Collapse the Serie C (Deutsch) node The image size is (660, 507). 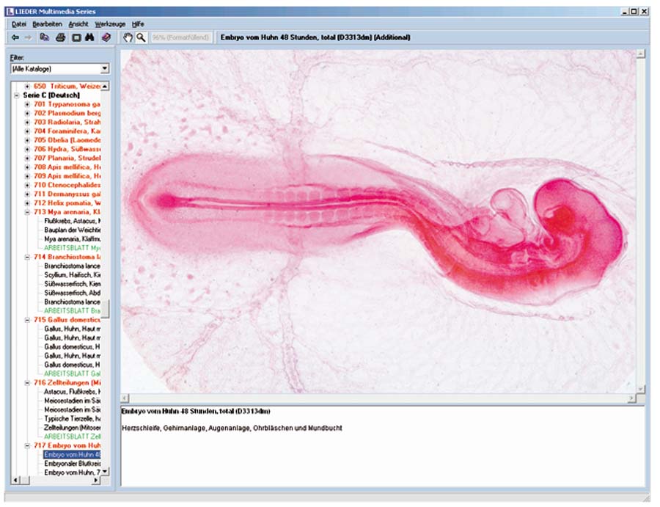(x=17, y=95)
